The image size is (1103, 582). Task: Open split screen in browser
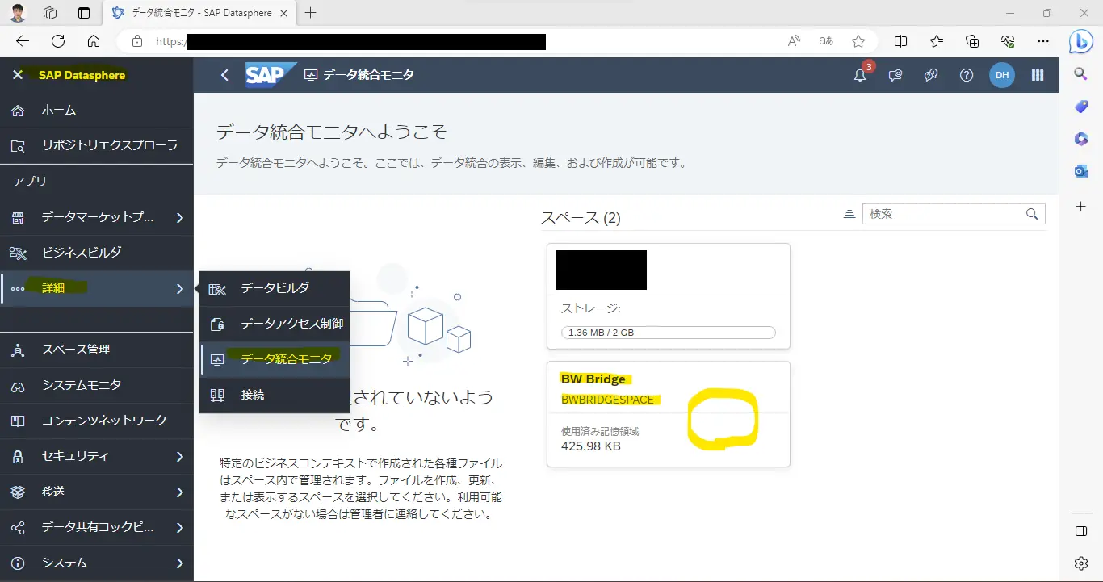point(901,41)
